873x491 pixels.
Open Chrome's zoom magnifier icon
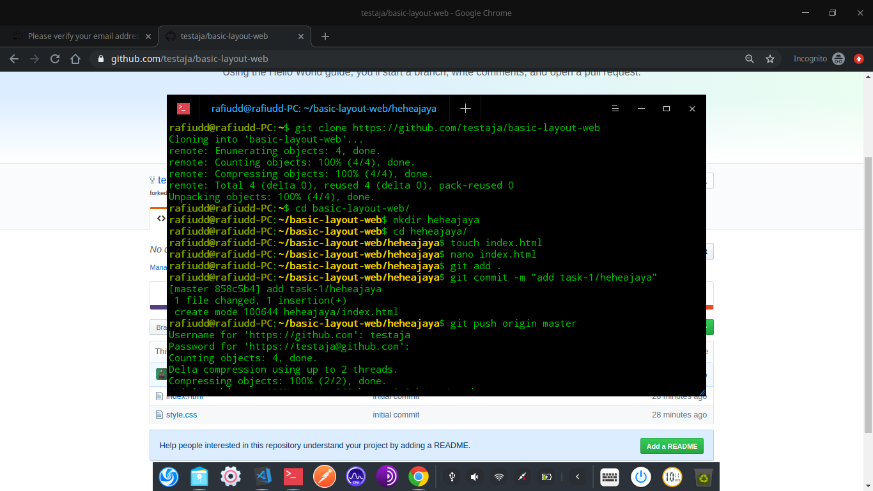point(750,59)
